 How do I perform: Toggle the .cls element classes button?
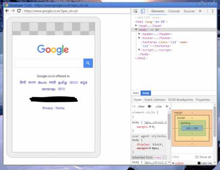(158, 107)
